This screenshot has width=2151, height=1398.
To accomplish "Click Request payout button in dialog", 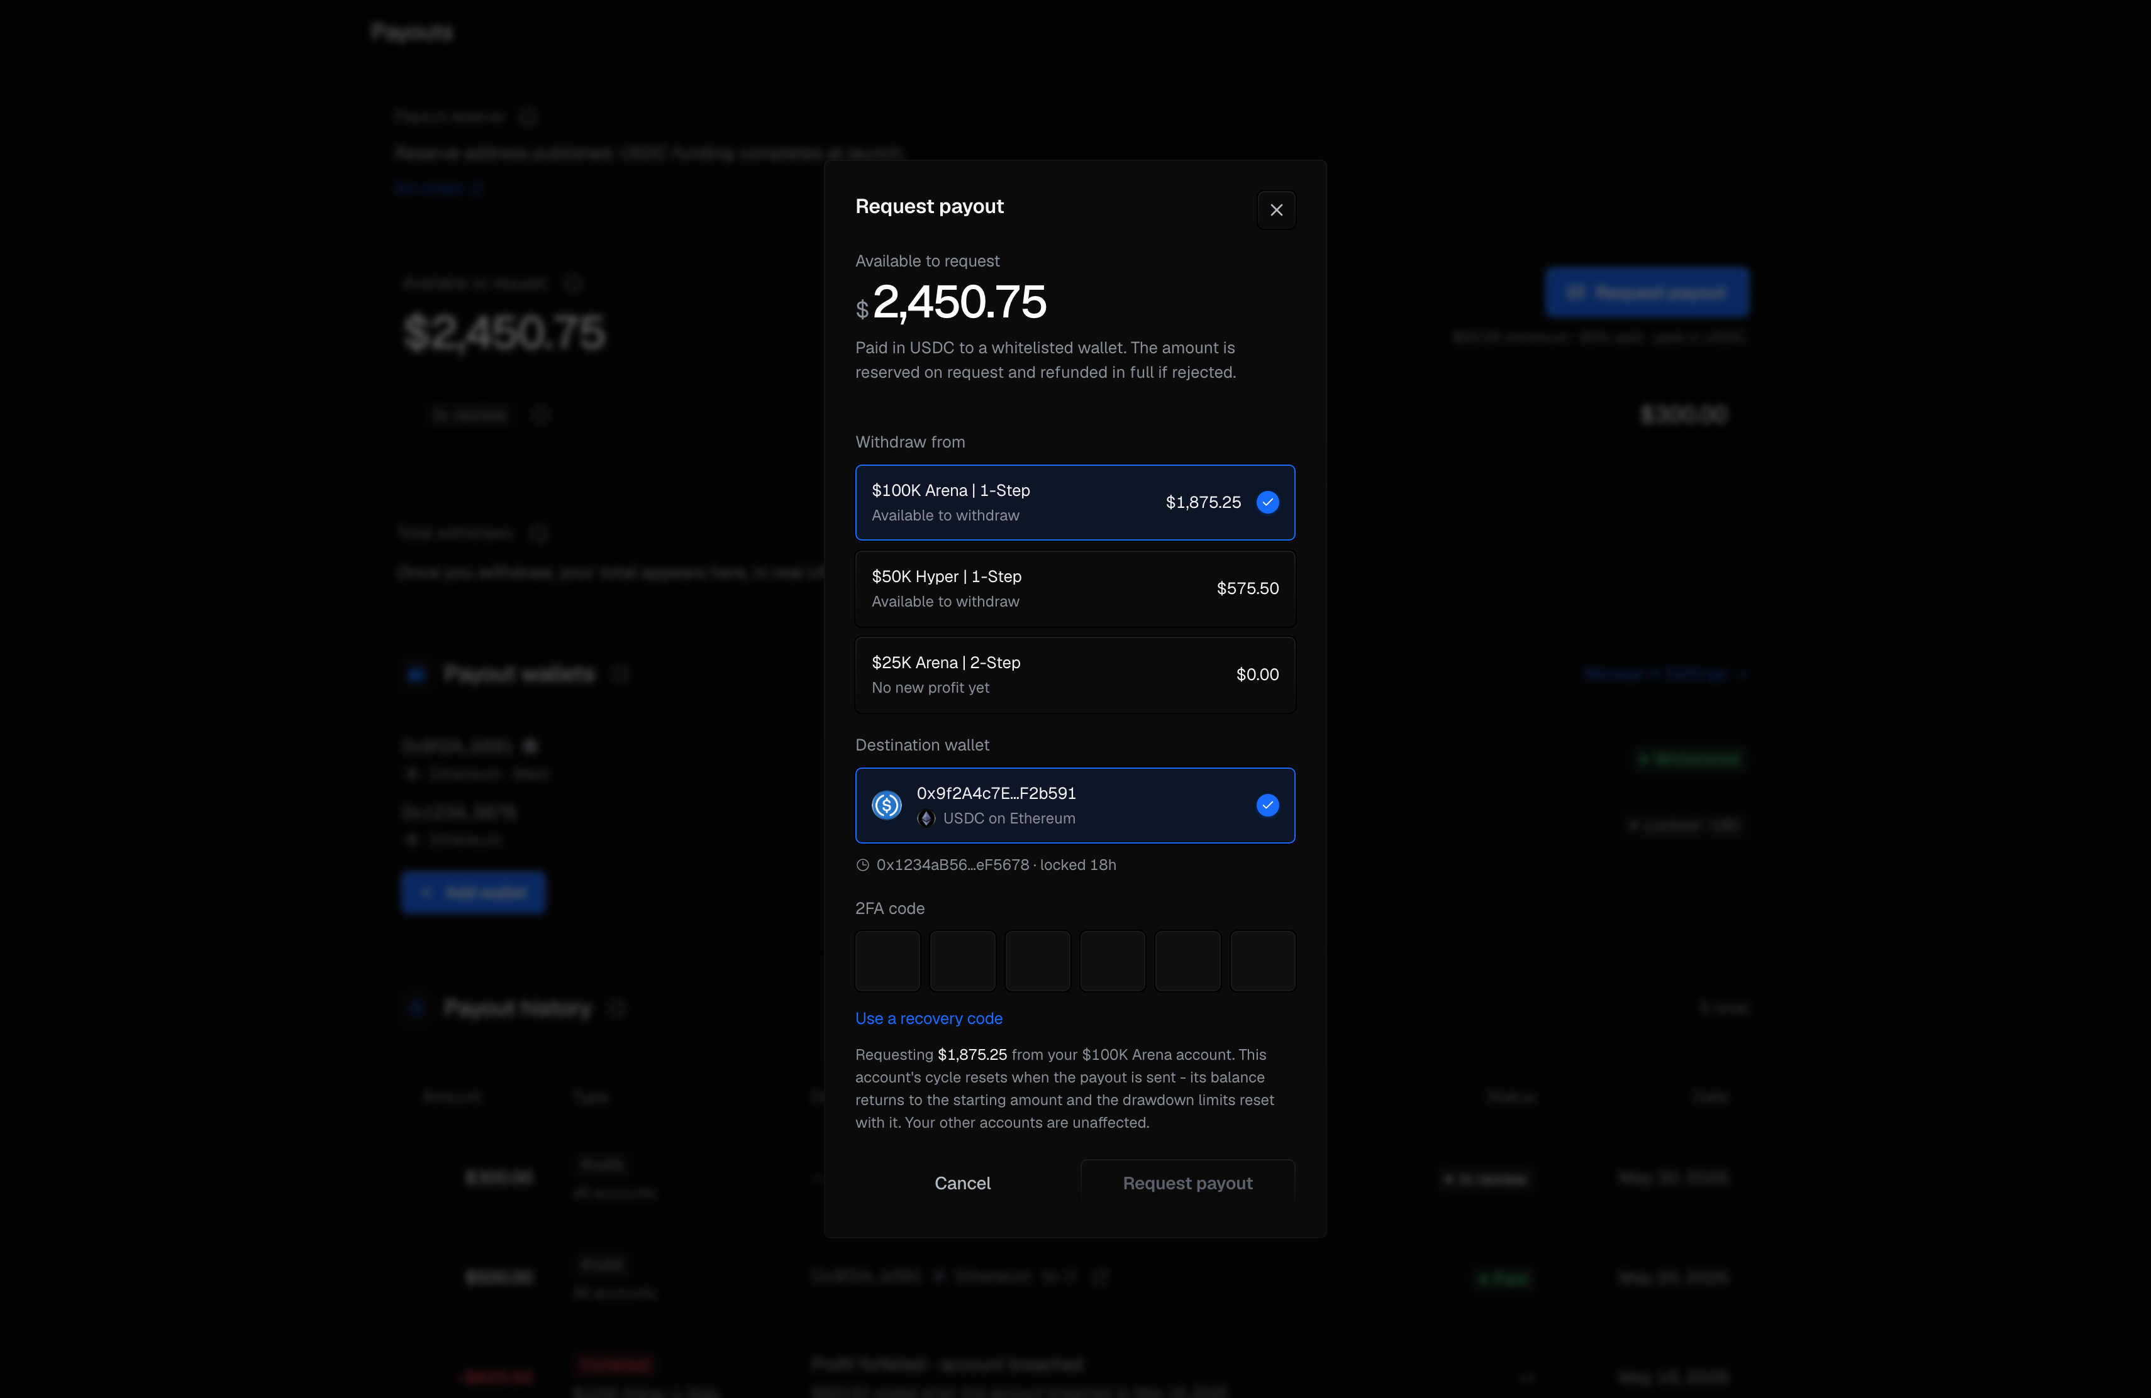I will tap(1187, 1183).
